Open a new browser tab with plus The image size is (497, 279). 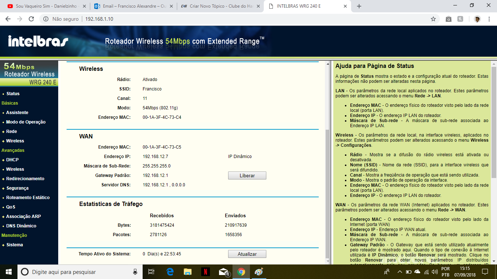[359, 6]
